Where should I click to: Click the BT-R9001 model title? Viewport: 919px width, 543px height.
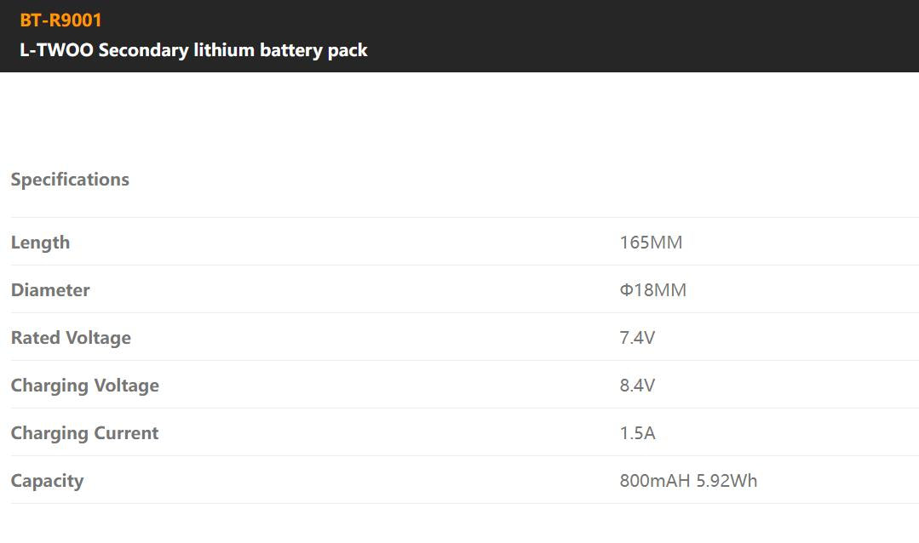click(60, 20)
